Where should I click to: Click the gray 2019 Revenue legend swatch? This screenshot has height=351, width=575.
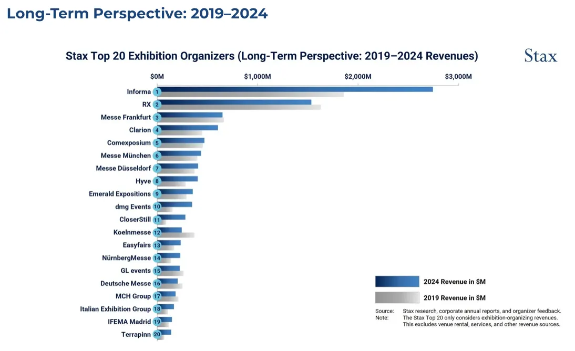(x=397, y=298)
